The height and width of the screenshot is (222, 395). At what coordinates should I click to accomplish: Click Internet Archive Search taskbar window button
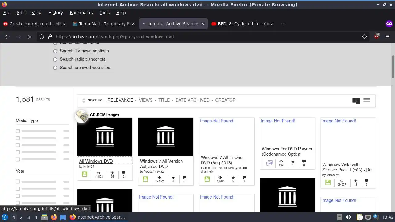tap(98, 217)
